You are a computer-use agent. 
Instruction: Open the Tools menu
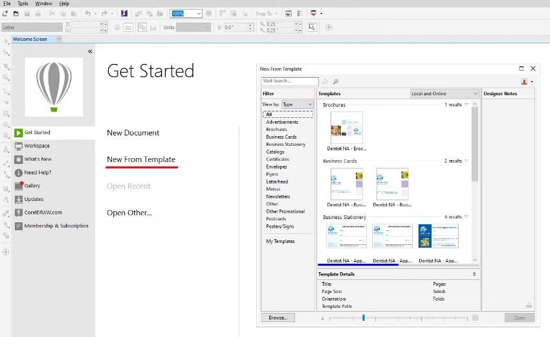click(x=23, y=3)
